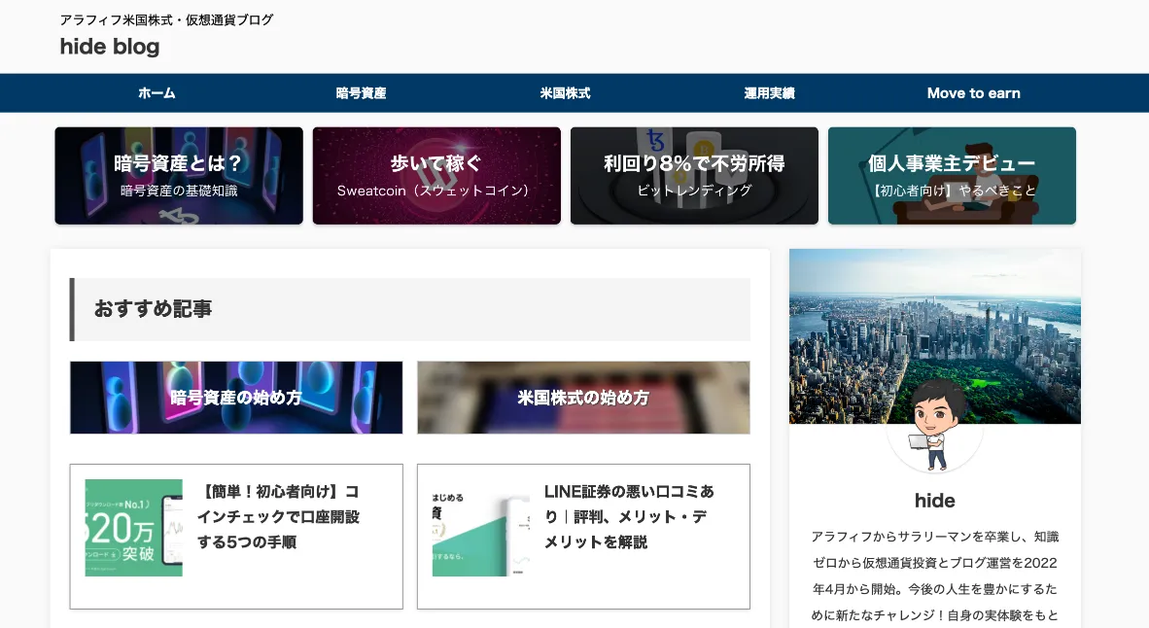Click the hide profile name
Image resolution: width=1149 pixels, height=628 pixels.
pyautogui.click(x=935, y=502)
